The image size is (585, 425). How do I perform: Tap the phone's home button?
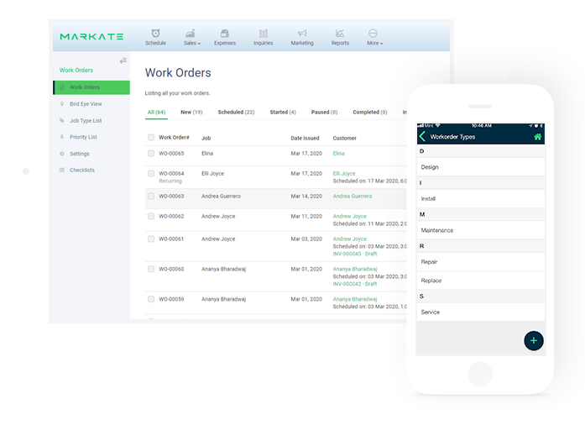[480, 374]
